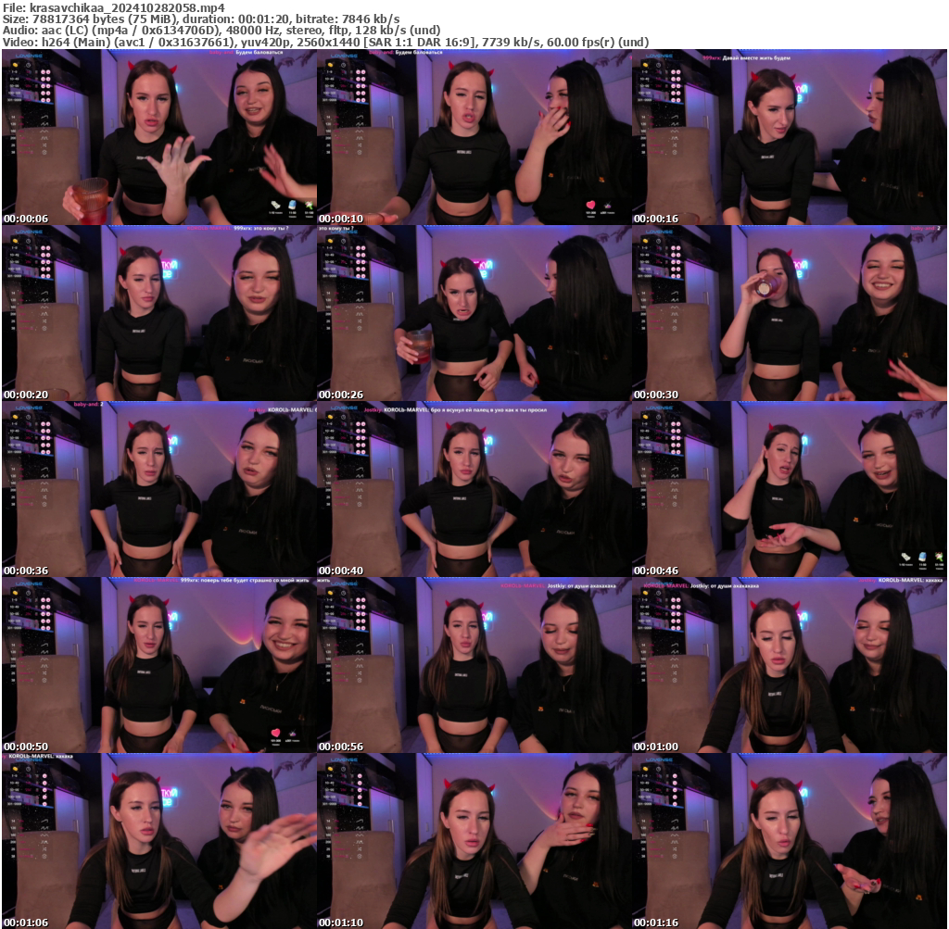This screenshot has width=949, height=929.
Task: Click the clock icon in the Lovense tip menu
Action: [x=28, y=65]
